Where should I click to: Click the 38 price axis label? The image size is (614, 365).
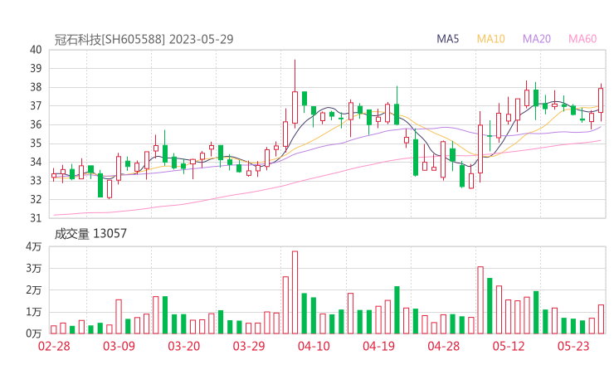pyautogui.click(x=36, y=87)
